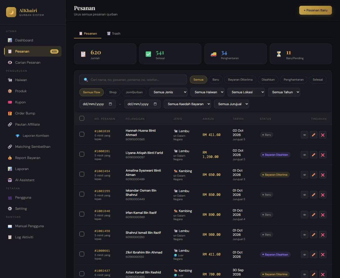The height and width of the screenshot is (278, 340).
Task: Open the Semua Kaedah Bayaran dropdown
Action: tap(187, 104)
